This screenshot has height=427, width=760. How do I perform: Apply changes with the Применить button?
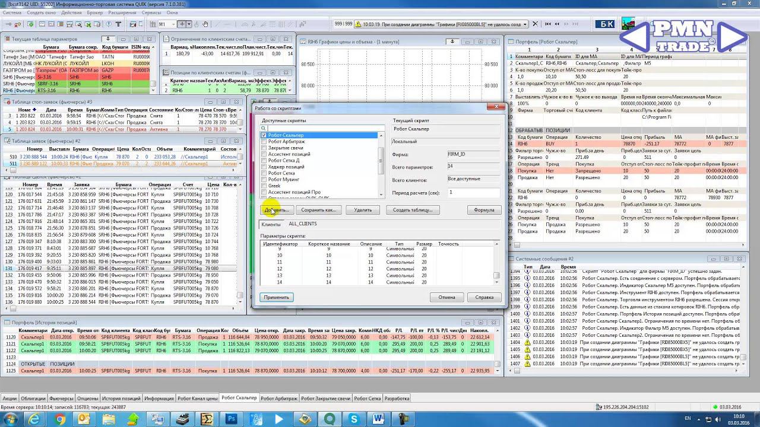pyautogui.click(x=277, y=297)
